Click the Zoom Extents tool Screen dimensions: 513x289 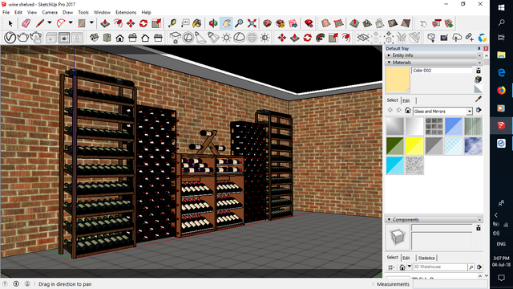click(252, 23)
